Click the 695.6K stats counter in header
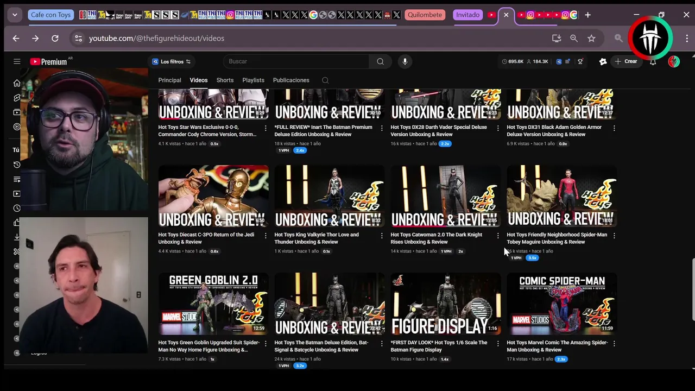 (513, 61)
